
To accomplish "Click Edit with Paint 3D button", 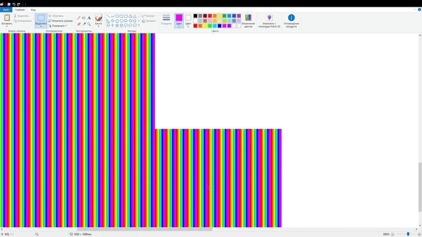I will click(269, 20).
